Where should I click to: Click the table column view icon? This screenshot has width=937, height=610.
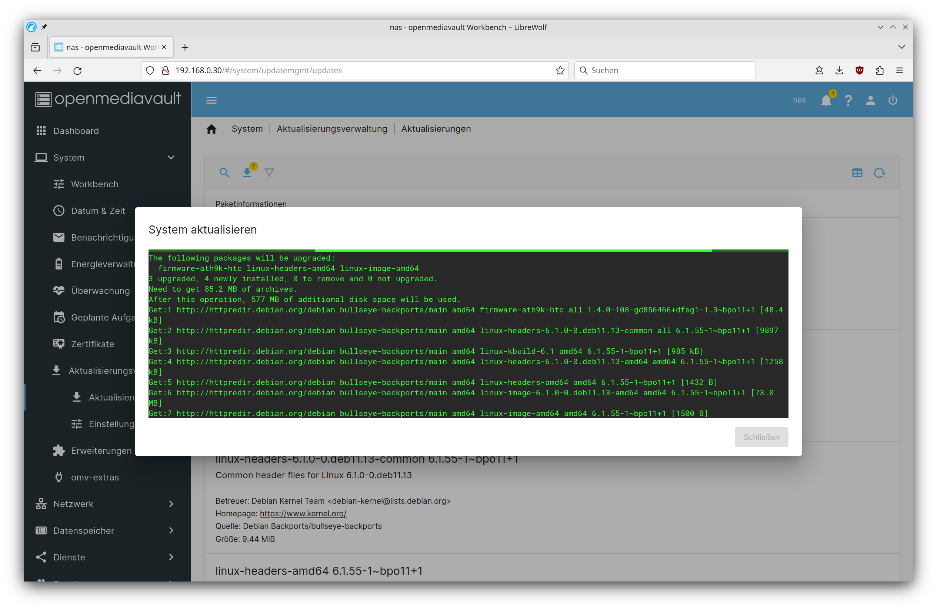tap(857, 173)
